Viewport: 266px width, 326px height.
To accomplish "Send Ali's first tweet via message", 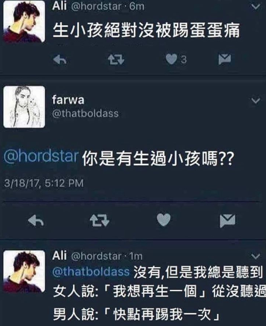I will tap(225, 59).
